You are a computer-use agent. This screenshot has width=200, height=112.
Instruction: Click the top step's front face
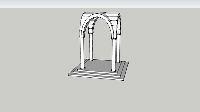pos(97,72)
